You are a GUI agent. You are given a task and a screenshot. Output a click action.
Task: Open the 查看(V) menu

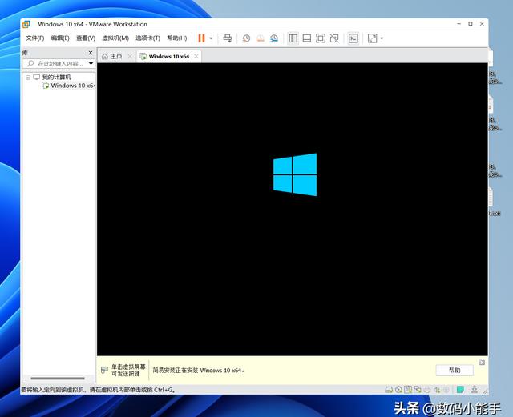tap(86, 38)
